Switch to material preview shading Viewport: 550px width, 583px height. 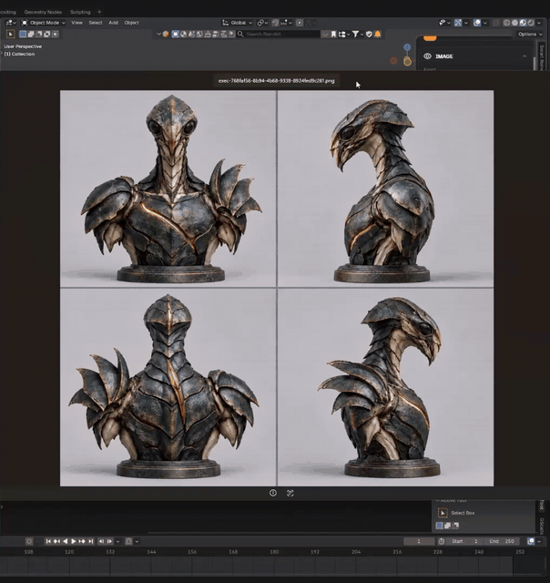(x=523, y=23)
